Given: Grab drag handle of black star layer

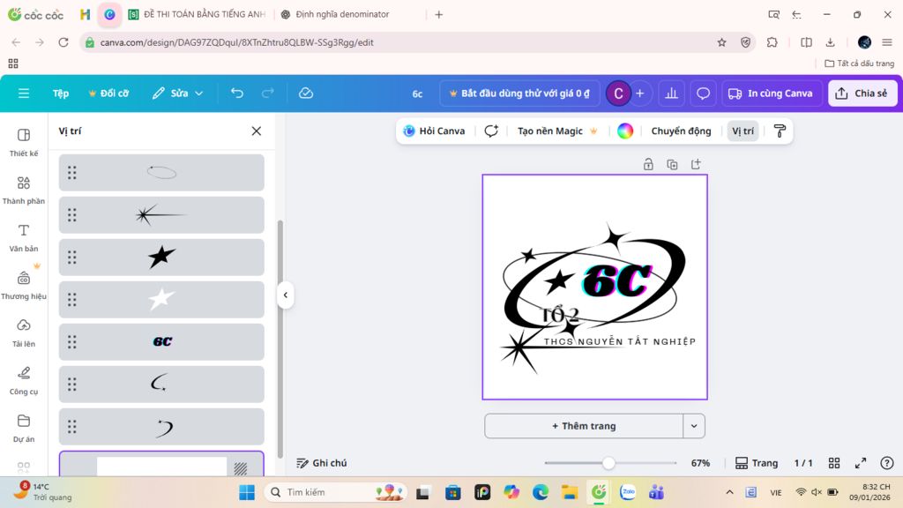Looking at the screenshot, I should point(72,257).
